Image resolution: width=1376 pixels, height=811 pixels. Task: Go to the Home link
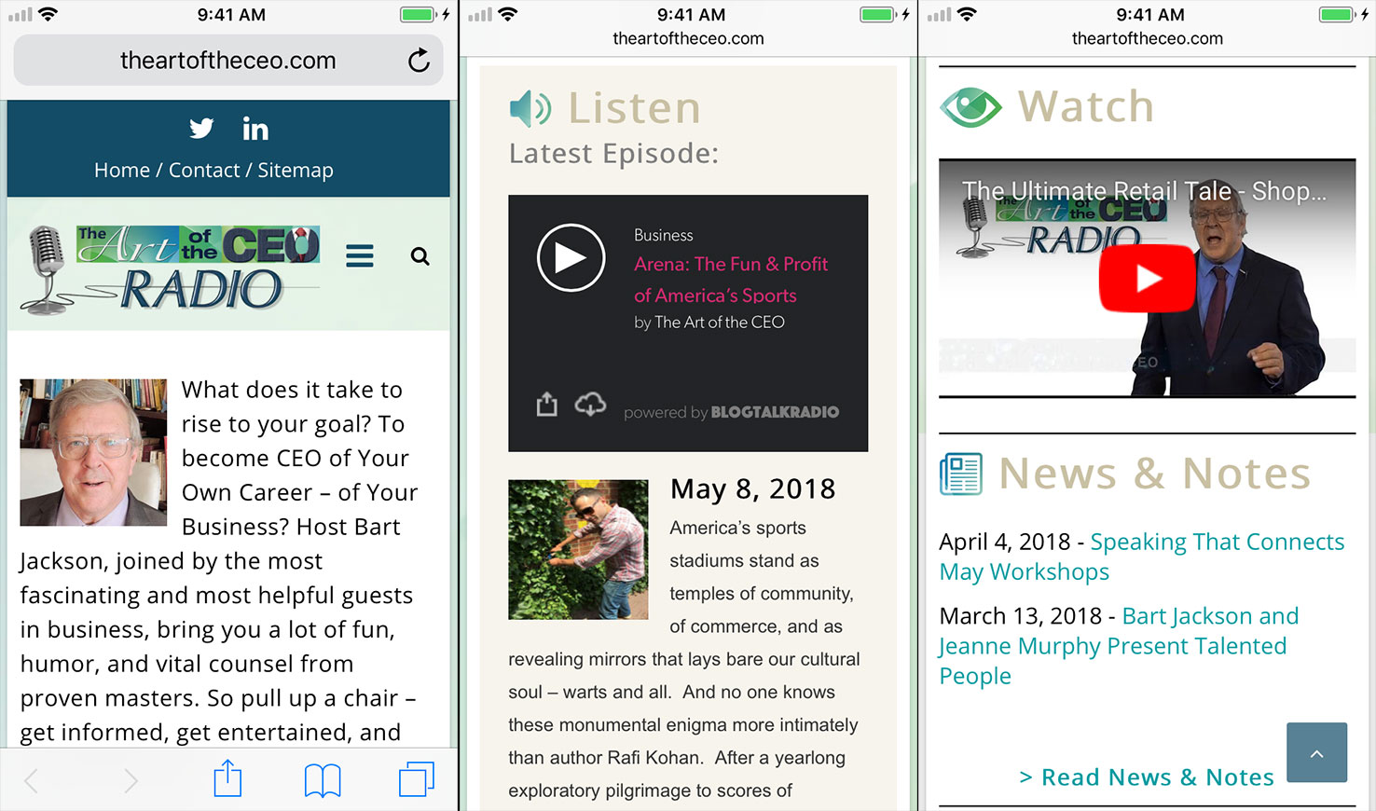point(121,171)
